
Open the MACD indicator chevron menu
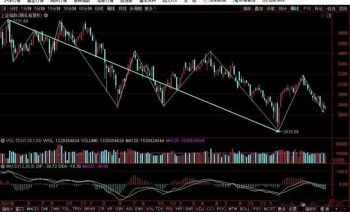[3, 166]
